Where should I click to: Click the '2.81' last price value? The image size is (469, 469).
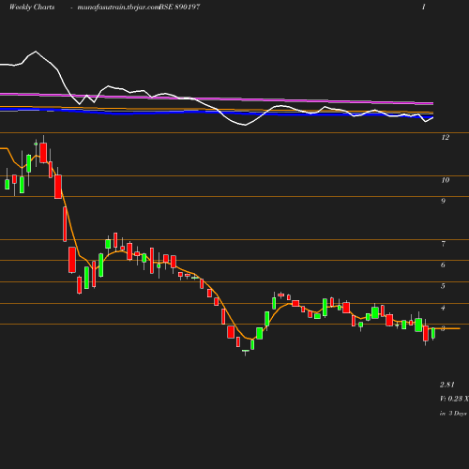point(447,385)
